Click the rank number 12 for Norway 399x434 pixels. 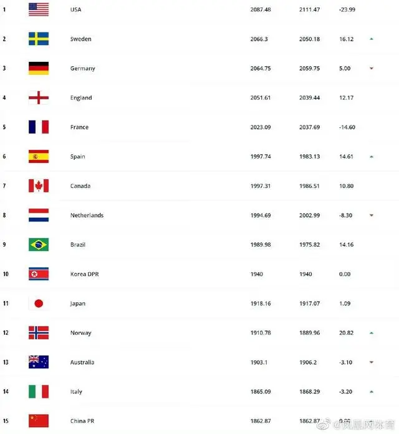point(4,333)
